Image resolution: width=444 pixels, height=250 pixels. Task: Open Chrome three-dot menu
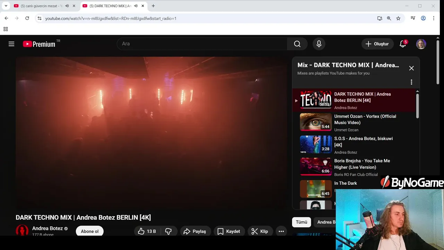point(434,18)
